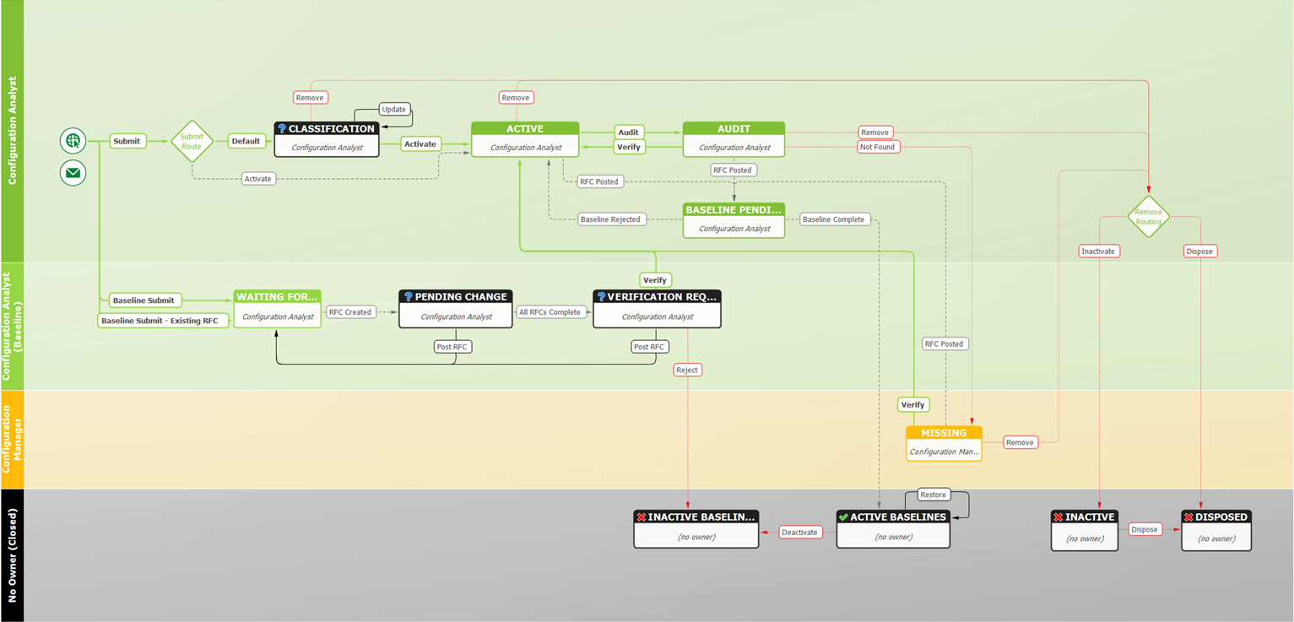Select the Remove Routing decision diamond

point(1148,217)
